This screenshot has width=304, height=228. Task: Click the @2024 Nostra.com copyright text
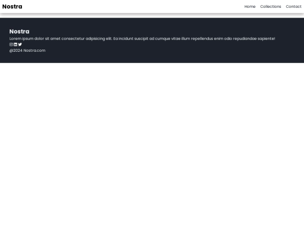[28, 51]
